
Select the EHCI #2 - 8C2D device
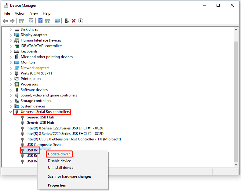tap(65, 134)
